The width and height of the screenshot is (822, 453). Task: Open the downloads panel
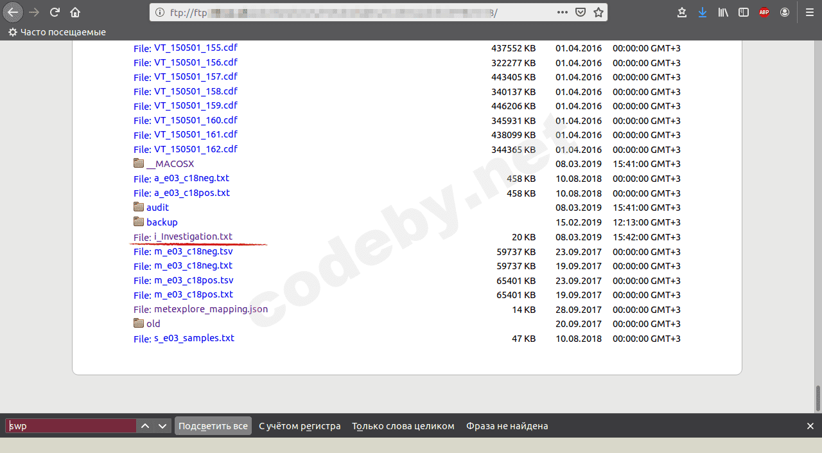click(703, 12)
